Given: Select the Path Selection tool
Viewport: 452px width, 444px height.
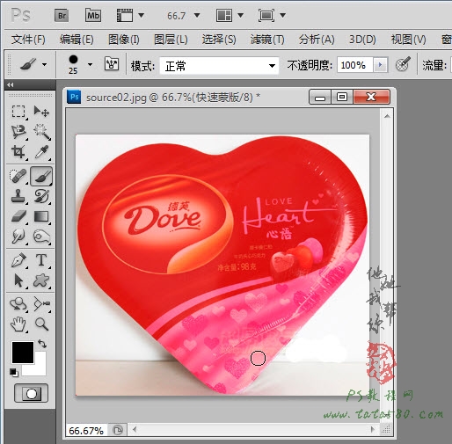Looking at the screenshot, I should coord(18,280).
